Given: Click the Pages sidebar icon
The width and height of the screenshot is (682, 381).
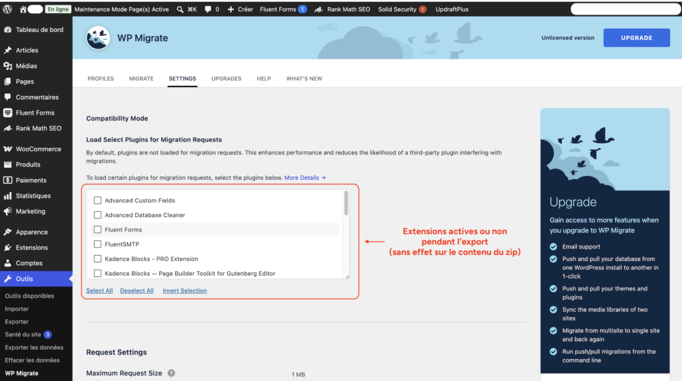Looking at the screenshot, I should tap(8, 81).
